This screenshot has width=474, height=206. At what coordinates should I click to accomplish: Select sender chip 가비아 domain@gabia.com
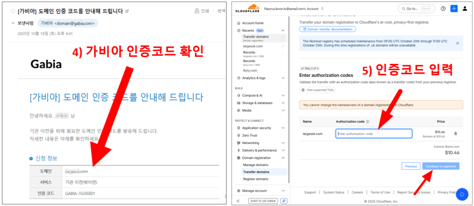coord(68,23)
